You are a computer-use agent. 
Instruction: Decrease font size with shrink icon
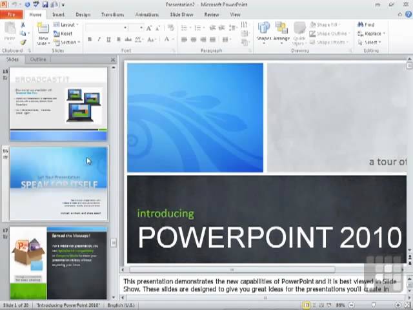[x=157, y=28]
